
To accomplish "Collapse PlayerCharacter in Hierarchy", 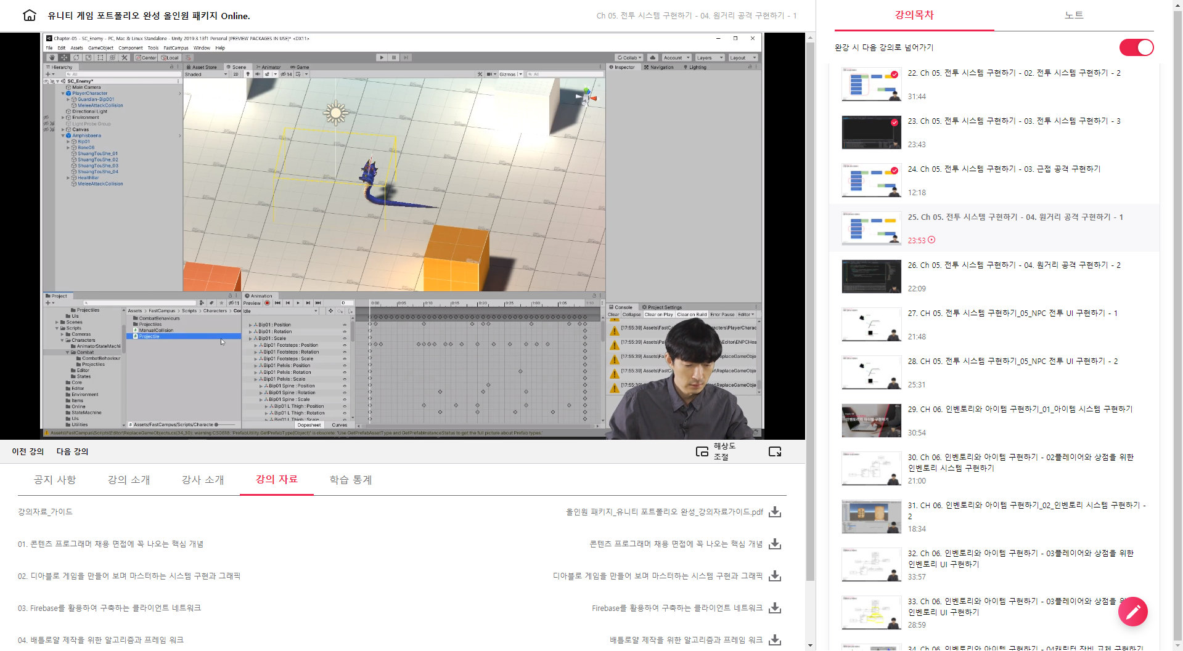I will point(62,93).
